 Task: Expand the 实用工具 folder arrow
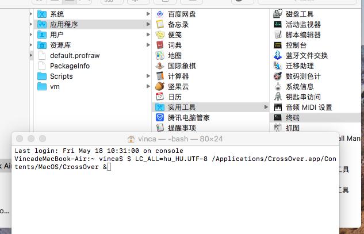266,108
